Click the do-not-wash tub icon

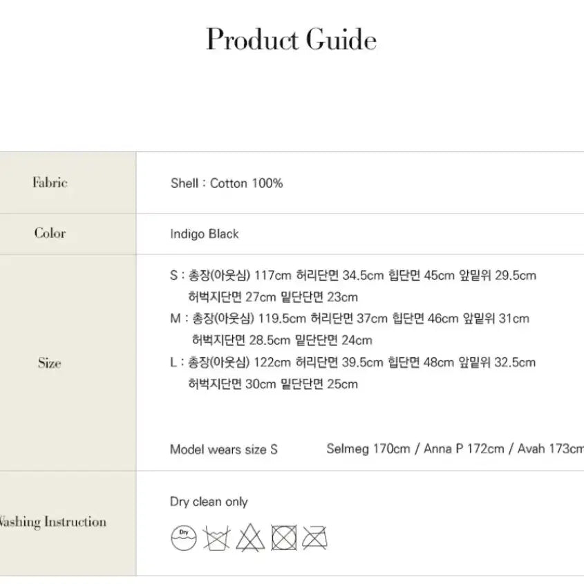216,537
